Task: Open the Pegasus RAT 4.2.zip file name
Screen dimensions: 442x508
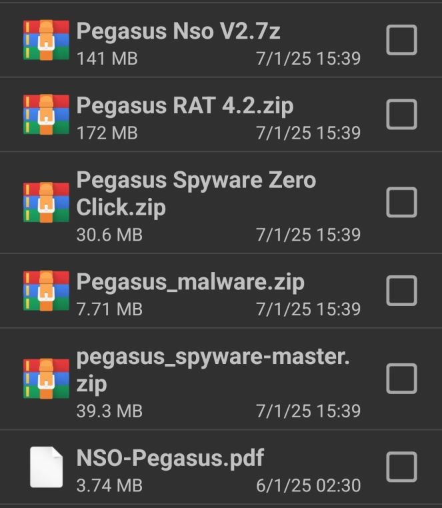Action: pos(185,105)
